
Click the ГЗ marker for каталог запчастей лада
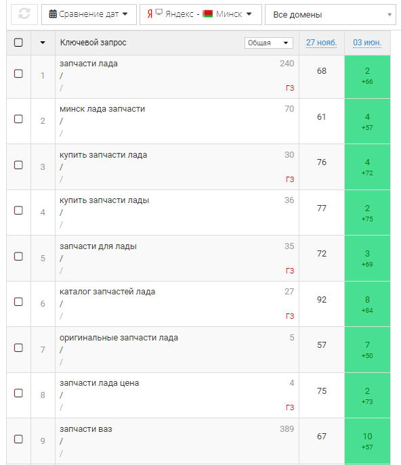pyautogui.click(x=290, y=316)
